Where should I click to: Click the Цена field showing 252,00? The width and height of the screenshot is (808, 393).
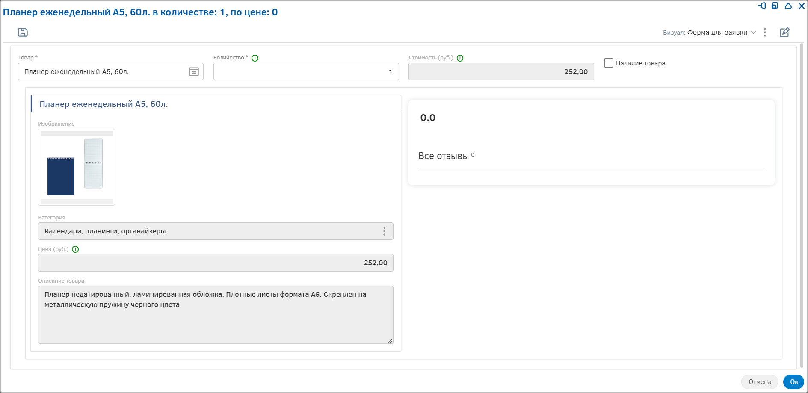click(x=216, y=263)
